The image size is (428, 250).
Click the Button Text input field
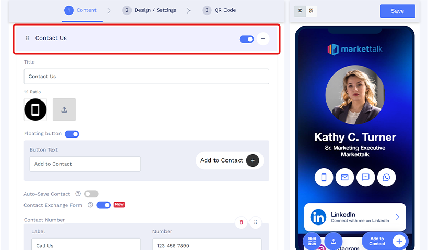click(x=85, y=164)
